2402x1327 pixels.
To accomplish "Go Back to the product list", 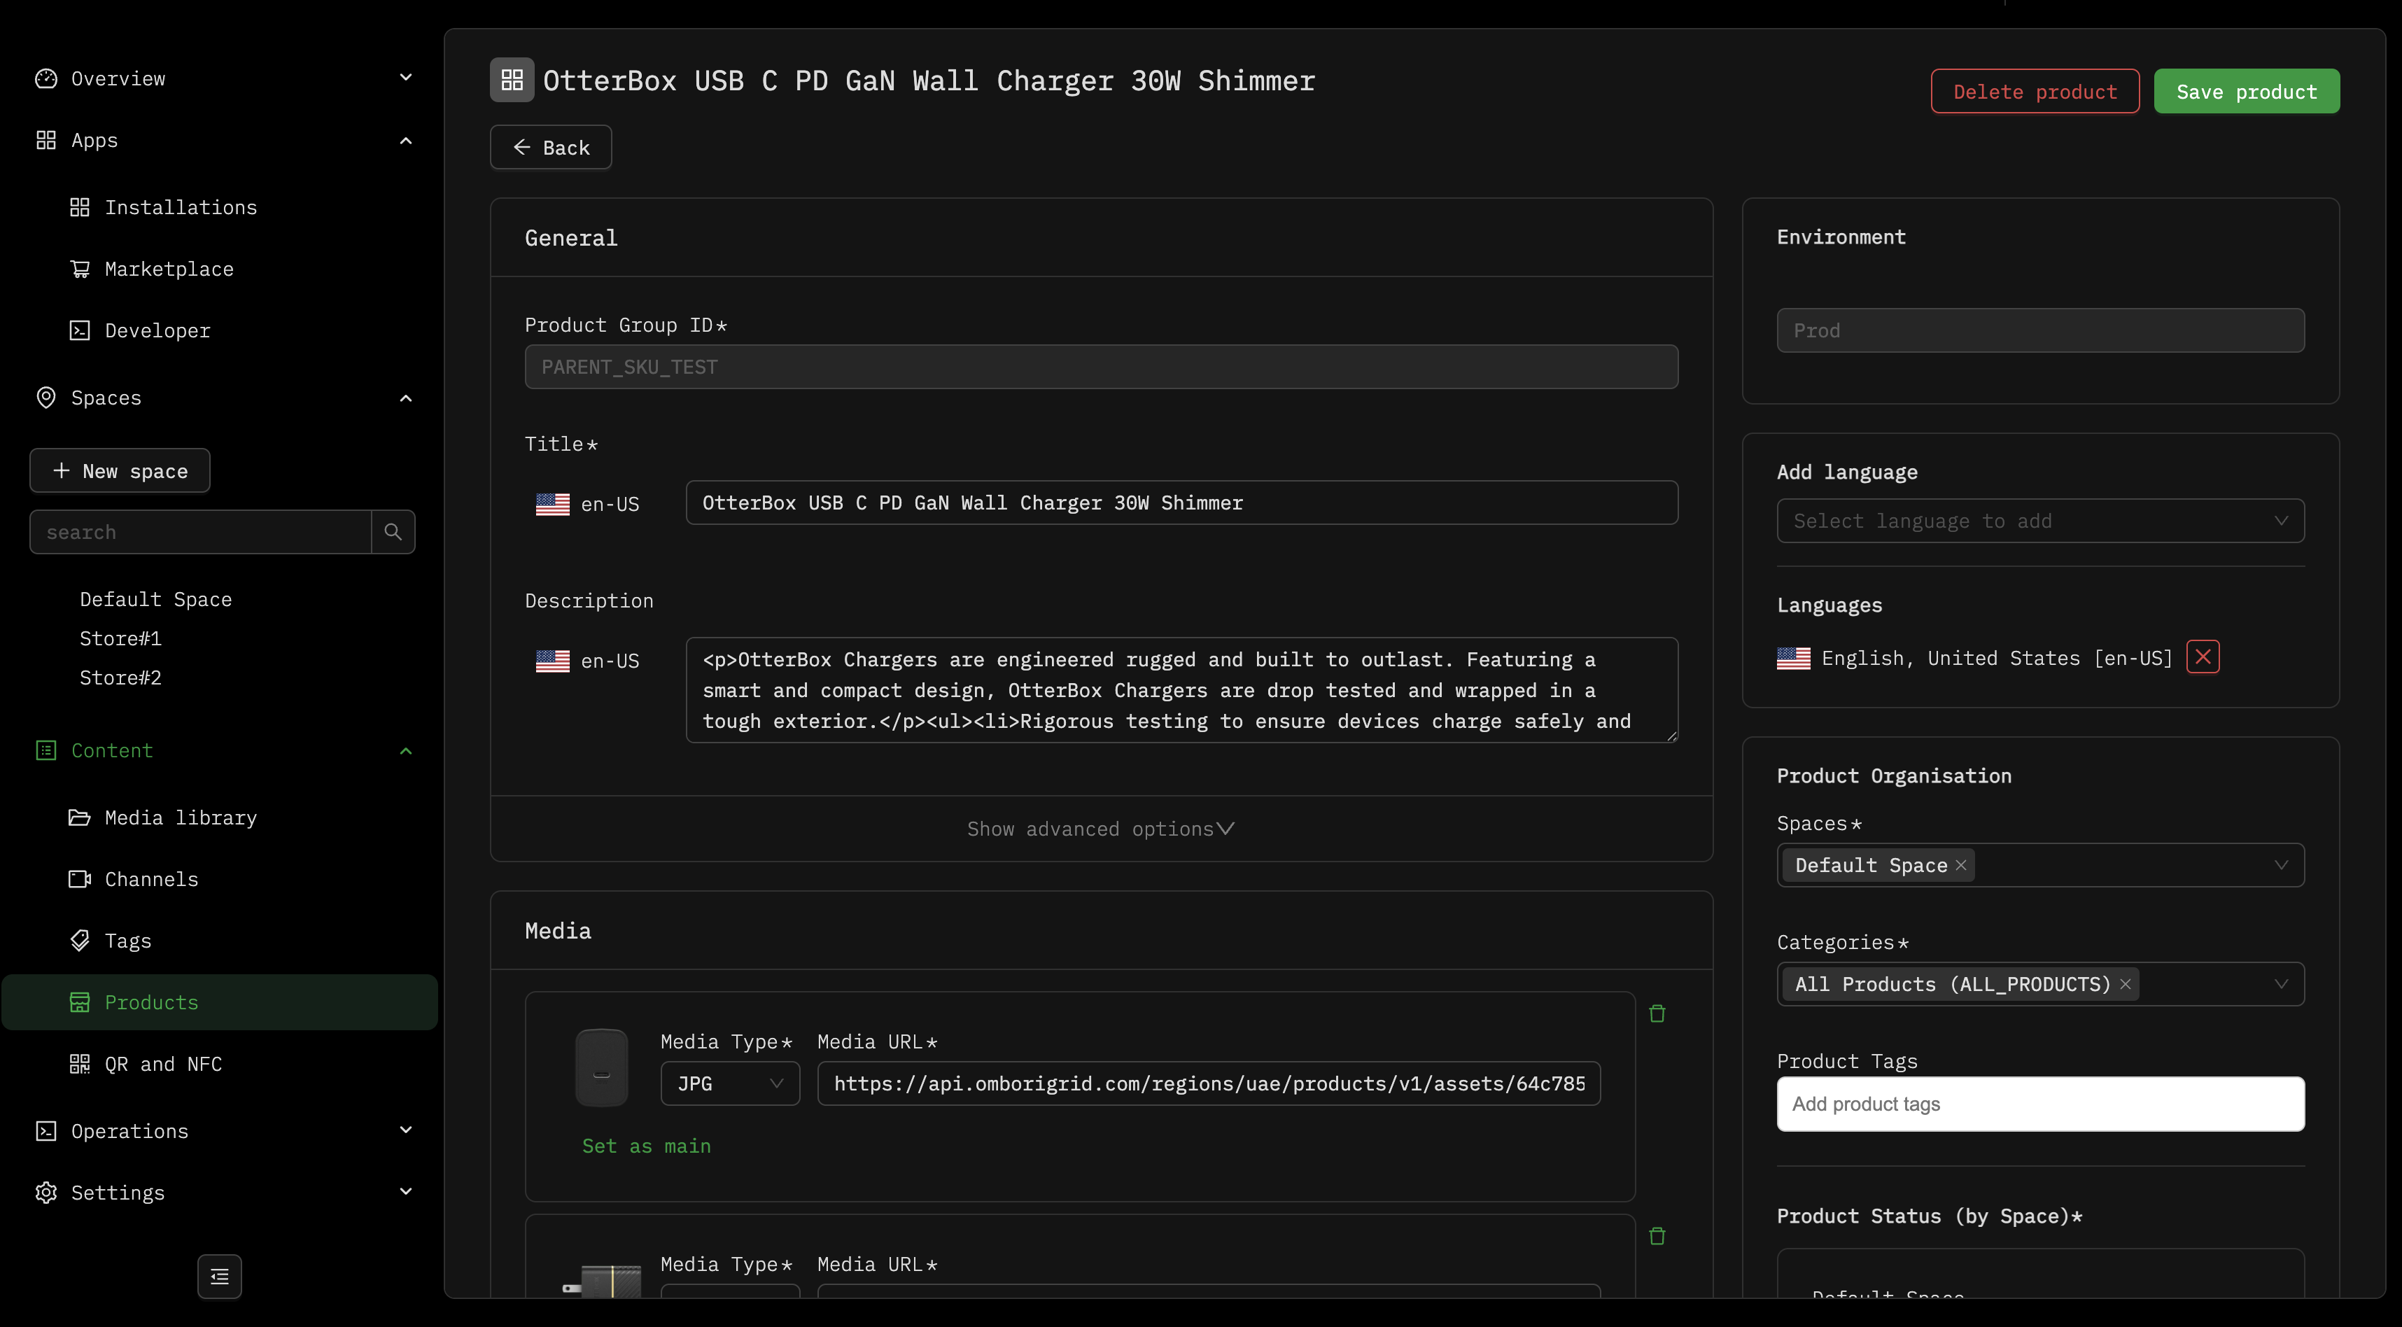I will [551, 148].
